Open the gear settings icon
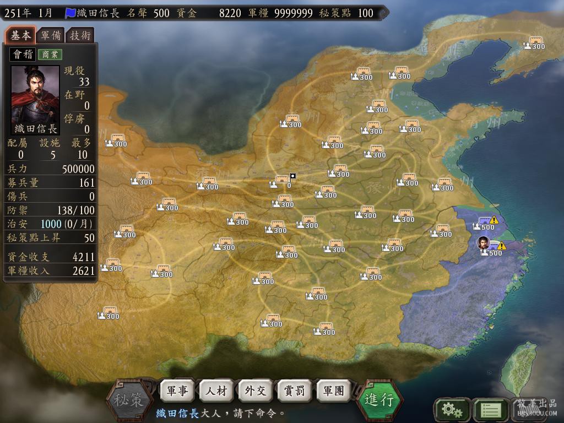The image size is (564, 423). 452,409
